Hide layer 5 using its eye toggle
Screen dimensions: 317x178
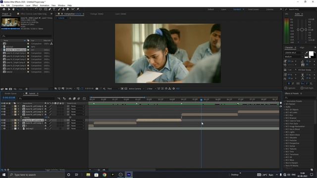(x=2, y=120)
